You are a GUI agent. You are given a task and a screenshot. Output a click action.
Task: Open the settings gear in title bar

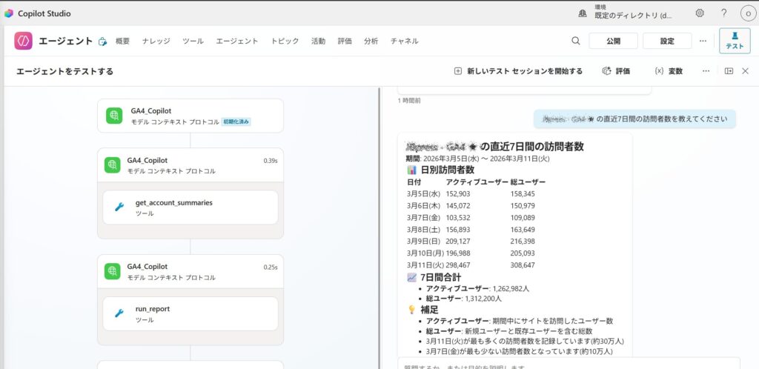click(x=700, y=13)
